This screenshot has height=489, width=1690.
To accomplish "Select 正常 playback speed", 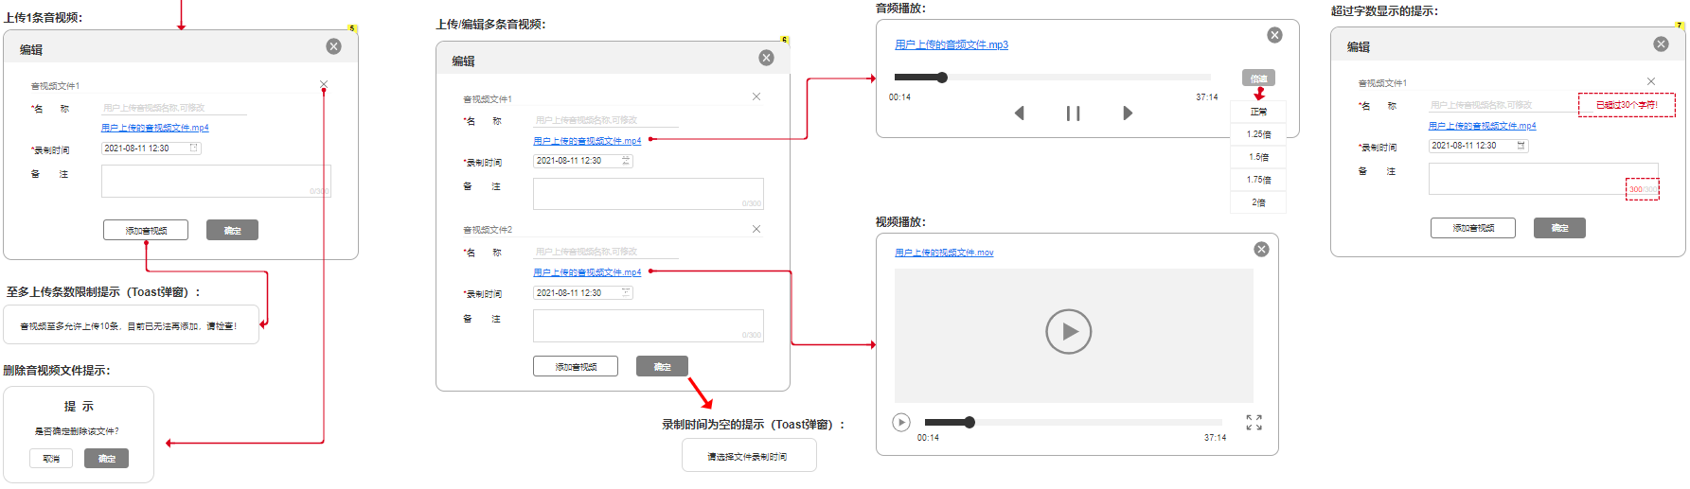I will [1258, 112].
